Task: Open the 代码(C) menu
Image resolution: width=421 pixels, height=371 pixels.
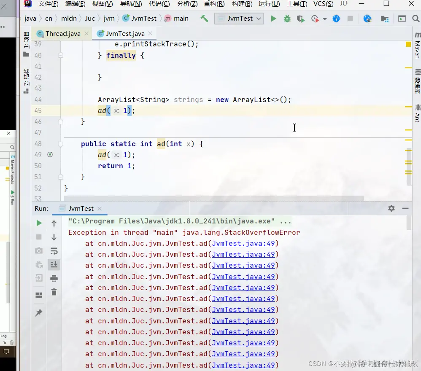Action: click(x=159, y=4)
